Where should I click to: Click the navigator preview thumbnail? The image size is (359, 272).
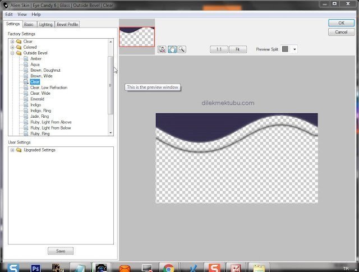pos(138,36)
